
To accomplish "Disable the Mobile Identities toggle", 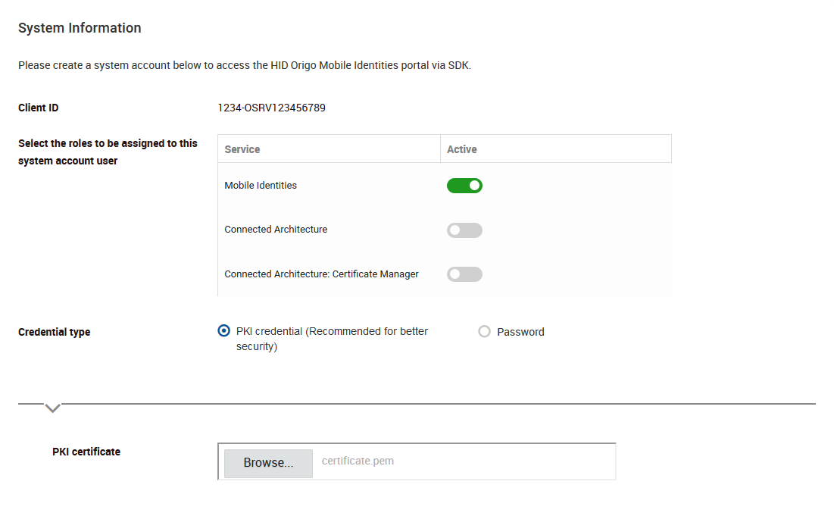I will point(464,185).
